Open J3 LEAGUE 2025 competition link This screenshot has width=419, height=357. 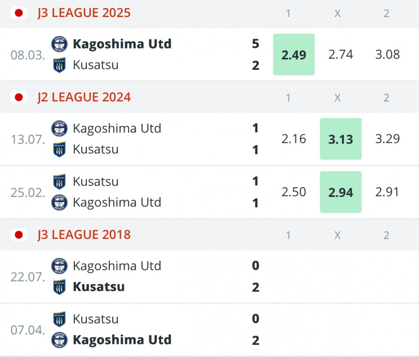click(x=84, y=13)
